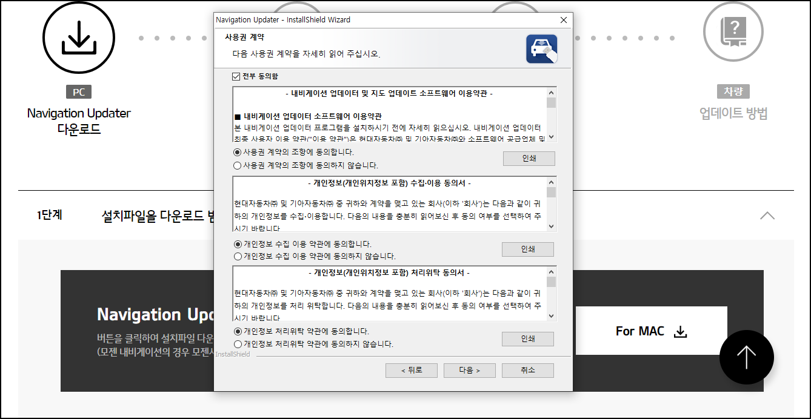Select 사용권 계약의 조항에 동의합니다 radio
Viewport: 811px width, 419px height.
238,153
